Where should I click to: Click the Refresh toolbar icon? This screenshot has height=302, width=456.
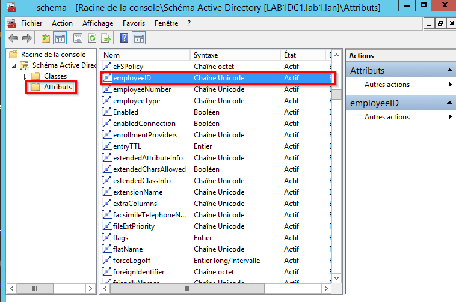(92, 38)
